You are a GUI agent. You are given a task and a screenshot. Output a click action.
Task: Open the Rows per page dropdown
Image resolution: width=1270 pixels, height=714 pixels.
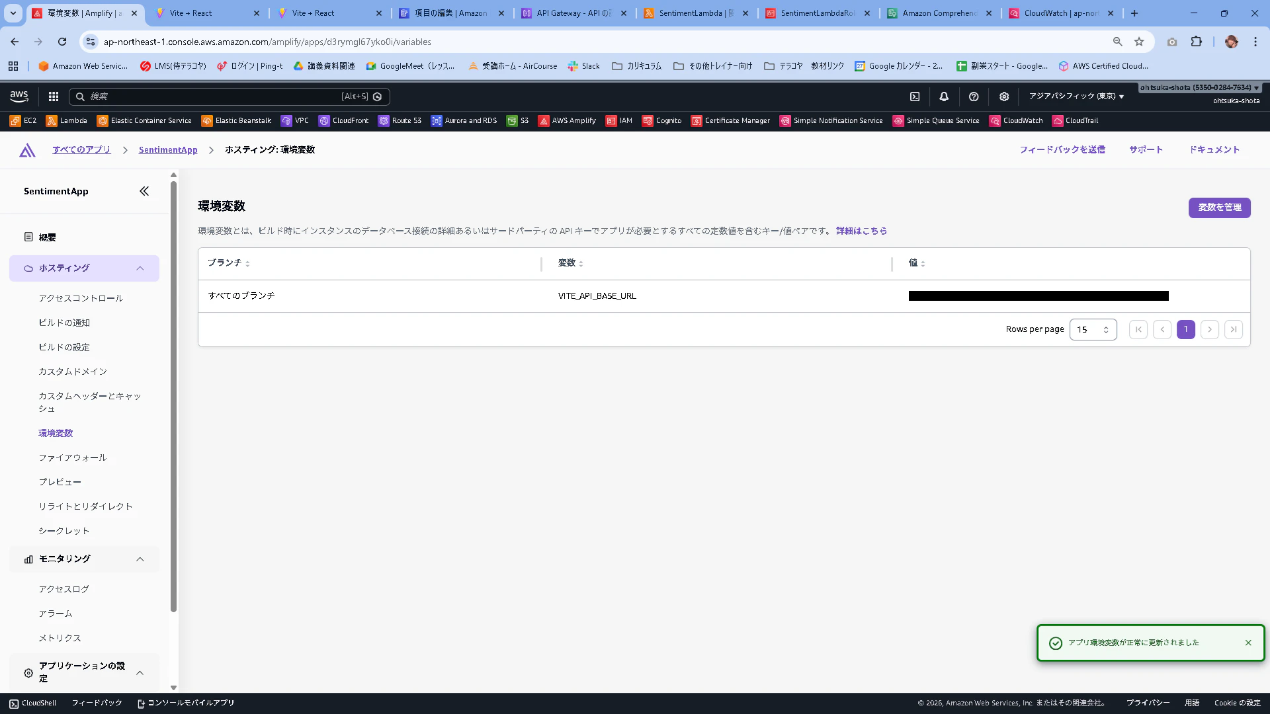[1093, 329]
